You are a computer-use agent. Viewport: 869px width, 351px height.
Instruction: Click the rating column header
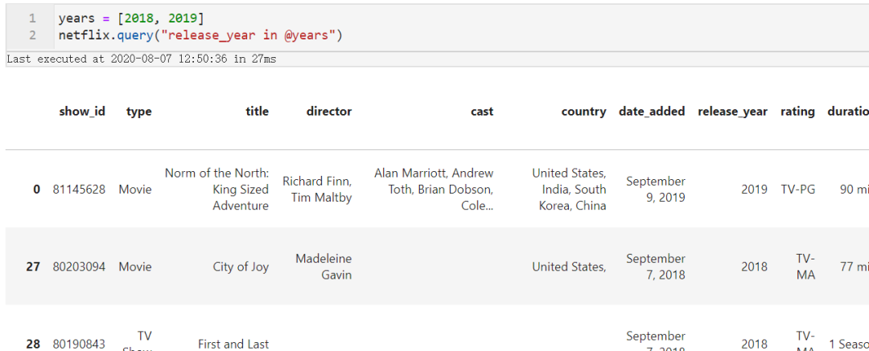797,112
